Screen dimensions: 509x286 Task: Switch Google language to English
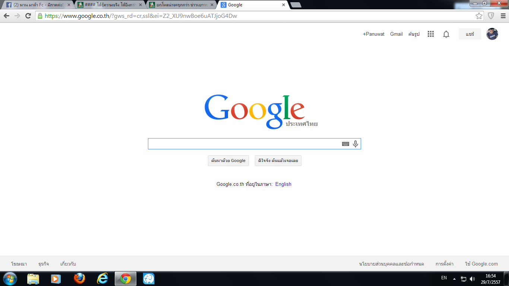[x=283, y=184]
